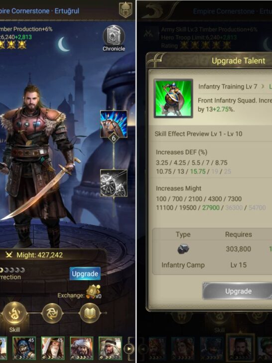The image size is (272, 363).
Task: Click the blue Upgrade button
Action: coord(85,274)
